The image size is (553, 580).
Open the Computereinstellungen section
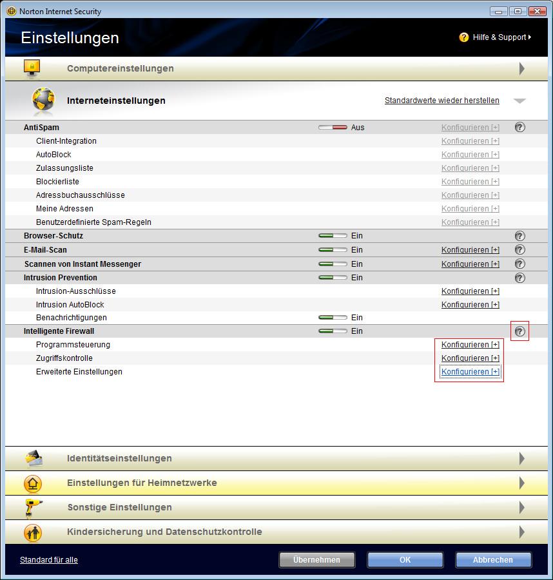click(276, 68)
